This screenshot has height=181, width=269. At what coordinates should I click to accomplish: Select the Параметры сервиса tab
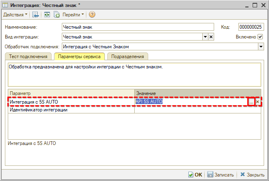(x=79, y=57)
